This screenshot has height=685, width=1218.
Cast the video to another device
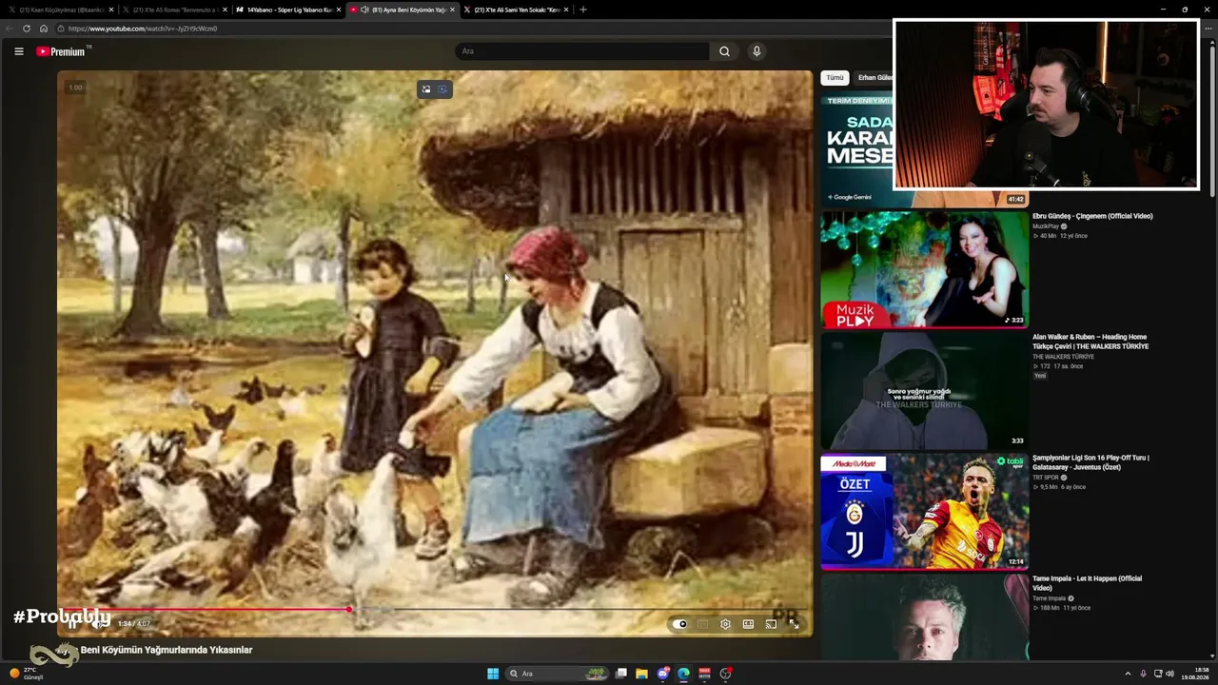pyautogui.click(x=771, y=624)
